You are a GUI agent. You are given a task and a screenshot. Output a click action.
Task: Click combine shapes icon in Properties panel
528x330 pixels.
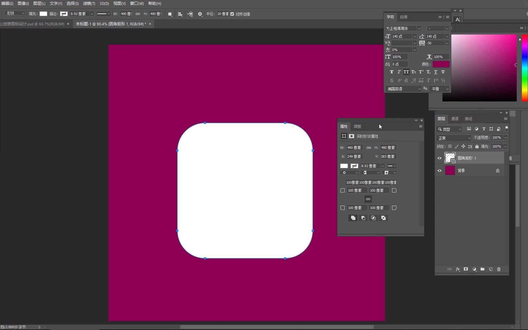coord(353,218)
